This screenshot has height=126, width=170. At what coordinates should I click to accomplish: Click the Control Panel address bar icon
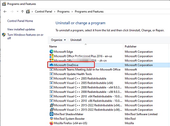coord(28,12)
